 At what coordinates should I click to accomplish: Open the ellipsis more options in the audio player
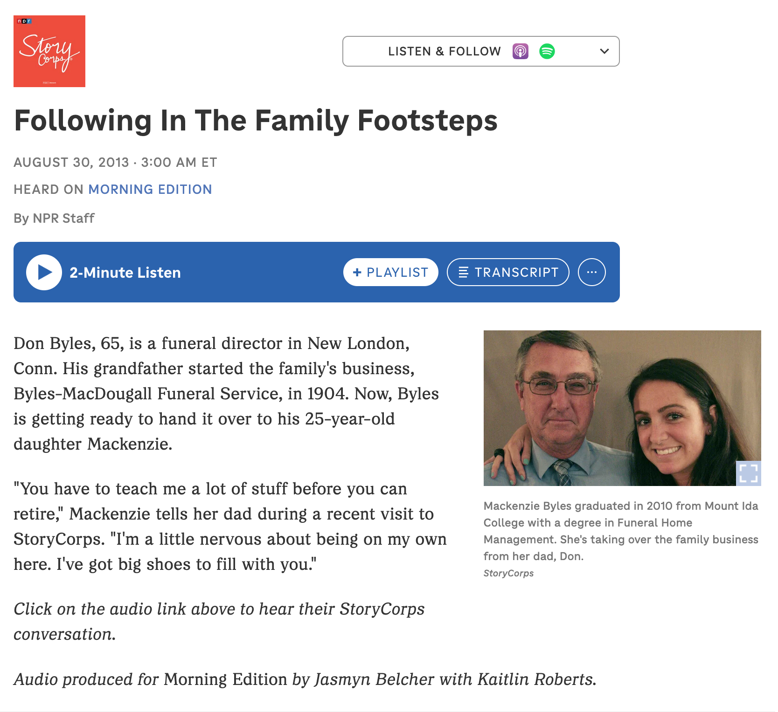click(592, 272)
